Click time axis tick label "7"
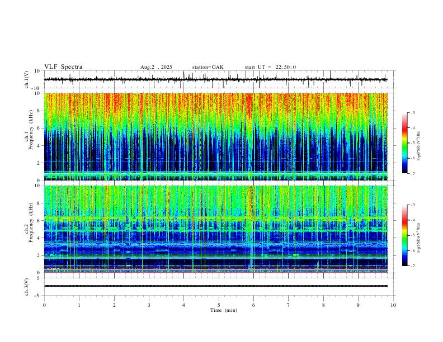Image resolution: width=443 pixels, height=342 pixels. pyautogui.click(x=289, y=305)
